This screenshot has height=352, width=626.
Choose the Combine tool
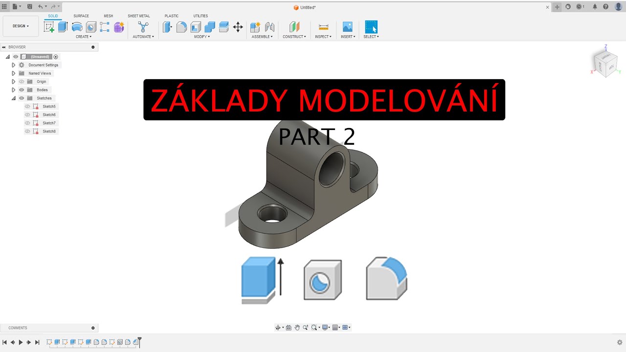(x=210, y=27)
